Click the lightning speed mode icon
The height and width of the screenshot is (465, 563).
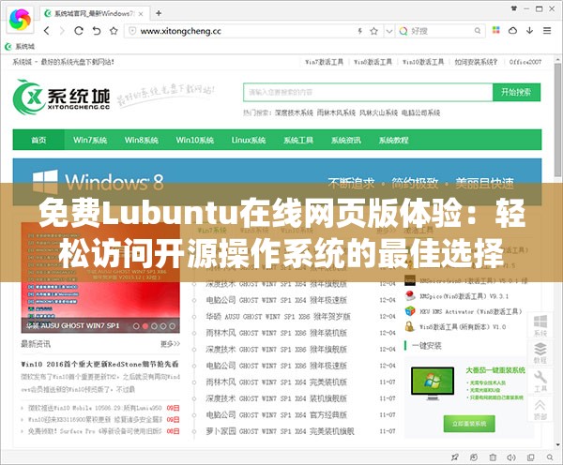(x=359, y=31)
